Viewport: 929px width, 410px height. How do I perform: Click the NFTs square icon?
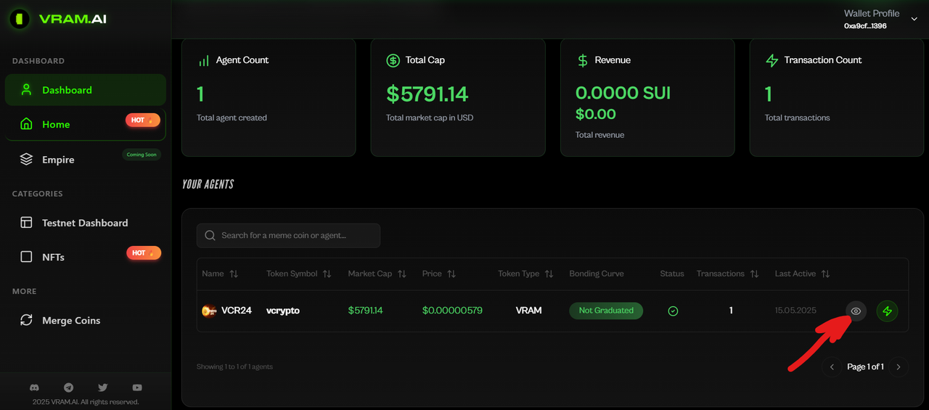tap(26, 257)
